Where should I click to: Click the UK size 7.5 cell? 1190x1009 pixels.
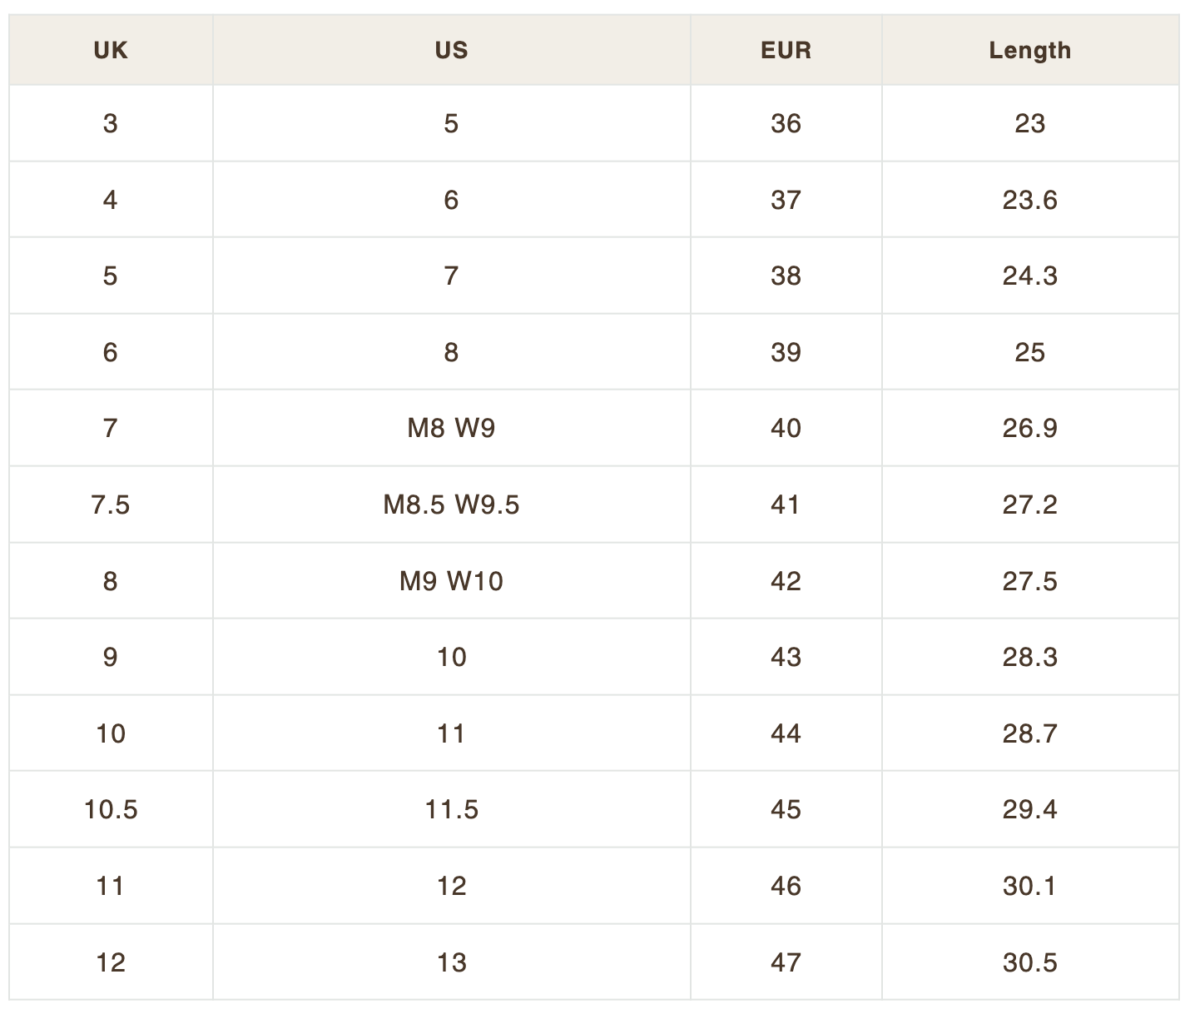click(111, 504)
